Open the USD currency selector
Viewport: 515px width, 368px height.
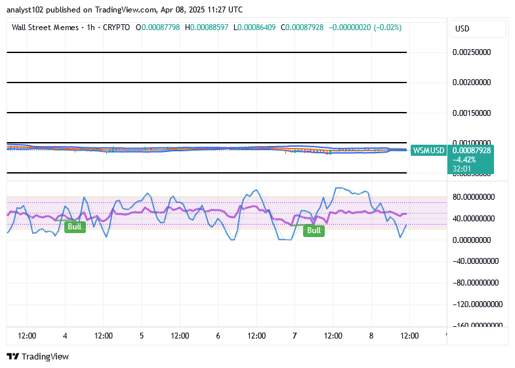(477, 29)
